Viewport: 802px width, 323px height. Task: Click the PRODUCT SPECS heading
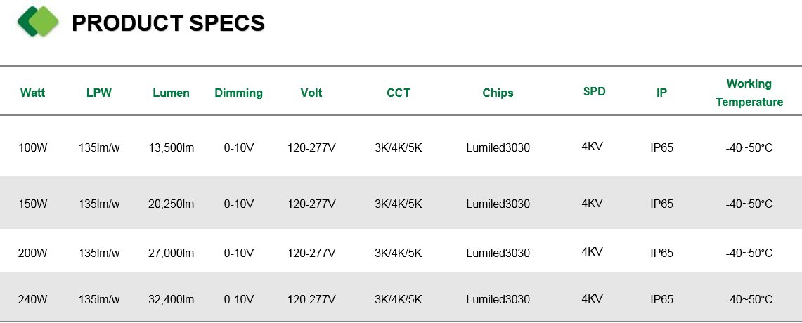168,23
